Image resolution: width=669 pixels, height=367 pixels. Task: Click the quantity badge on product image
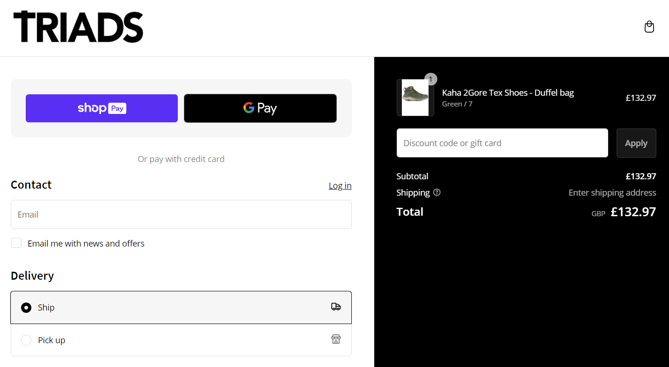click(430, 79)
